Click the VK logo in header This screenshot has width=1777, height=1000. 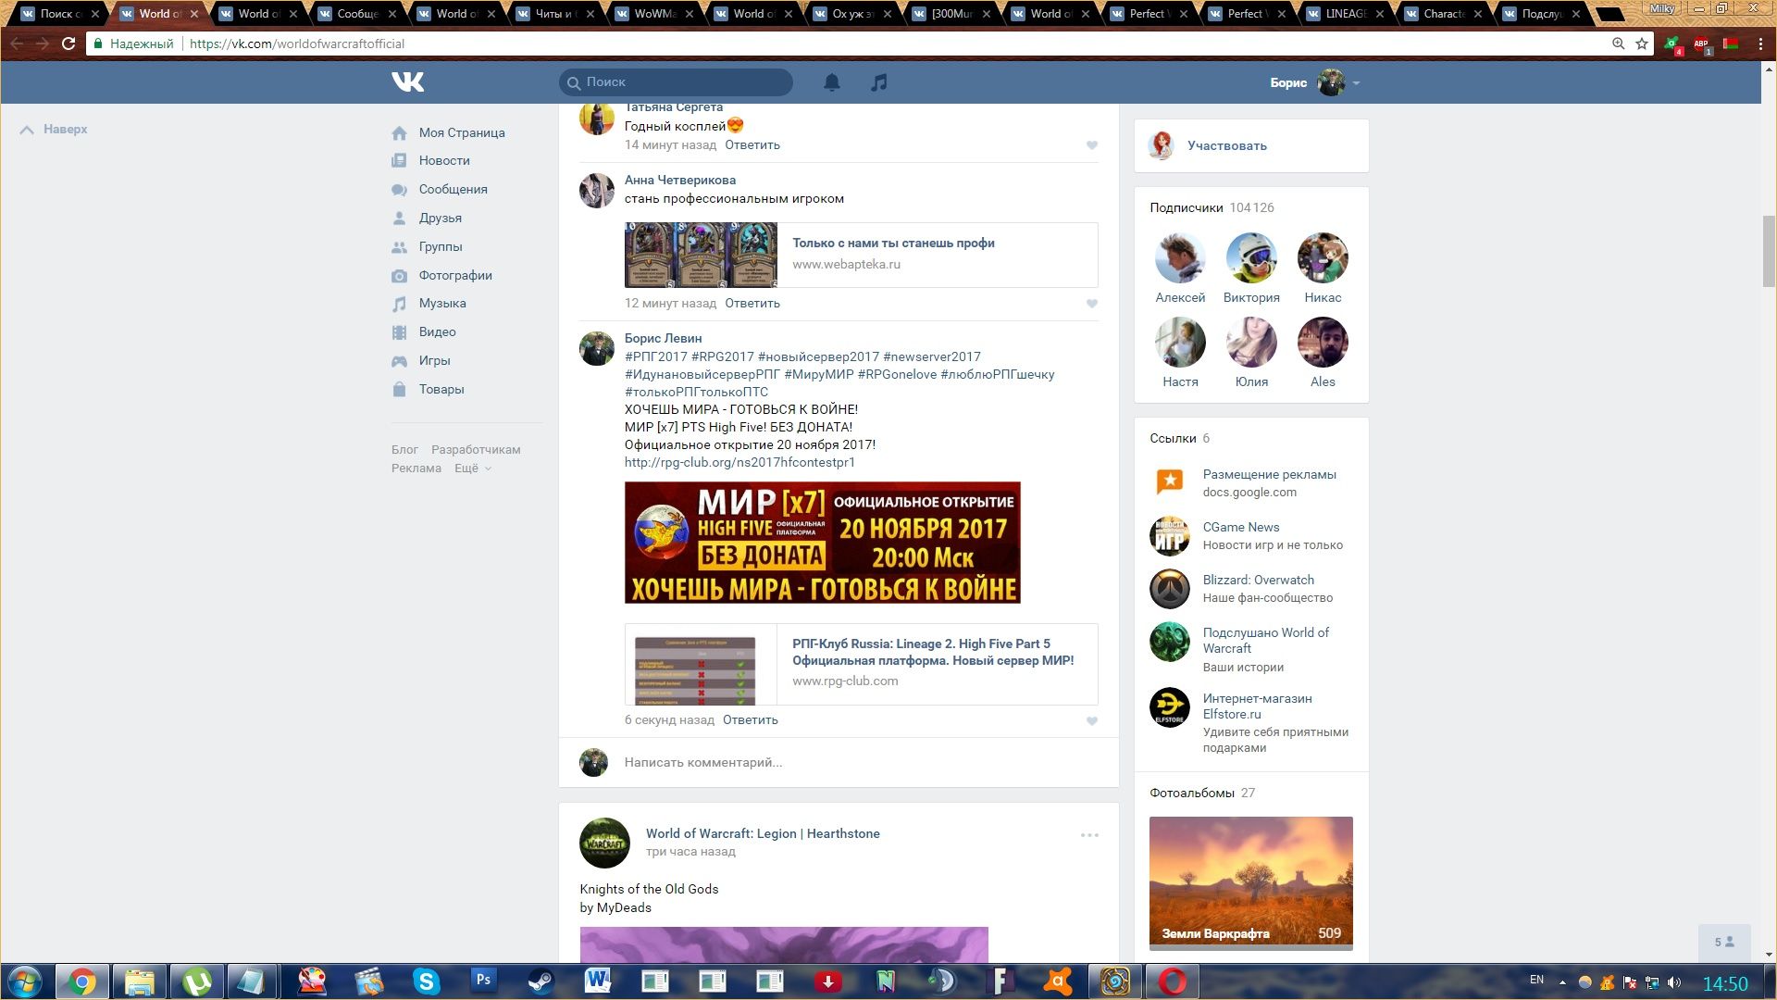(407, 82)
